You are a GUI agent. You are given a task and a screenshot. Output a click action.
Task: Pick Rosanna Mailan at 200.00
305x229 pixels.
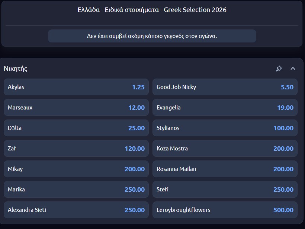click(225, 169)
